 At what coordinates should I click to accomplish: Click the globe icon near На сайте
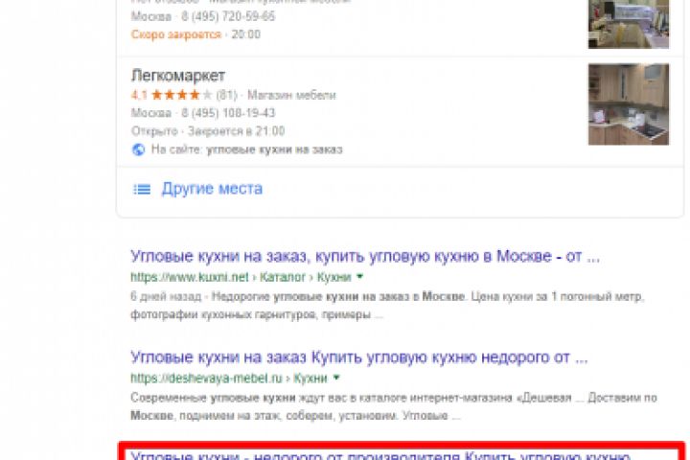click(x=138, y=149)
